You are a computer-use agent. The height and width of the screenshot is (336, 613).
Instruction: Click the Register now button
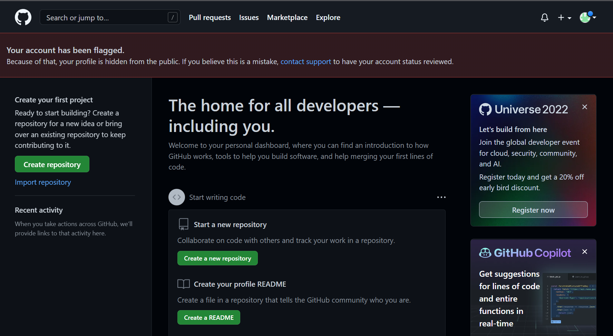click(533, 210)
